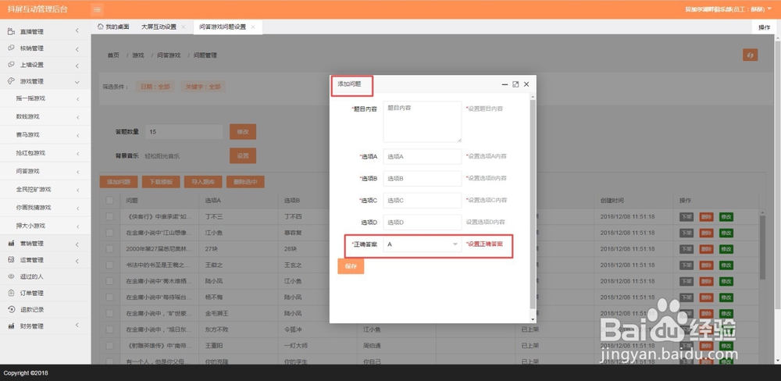The image size is (781, 381).
Task: Check the row with 江小鱼 as option A
Action: [109, 233]
